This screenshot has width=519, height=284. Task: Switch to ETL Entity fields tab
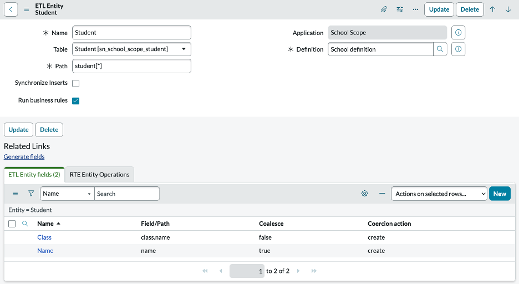click(x=34, y=174)
